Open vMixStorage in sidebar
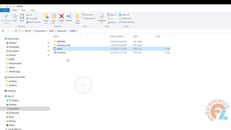Image resolution: width=231 pixels, height=130 pixels. [x=13, y=71]
